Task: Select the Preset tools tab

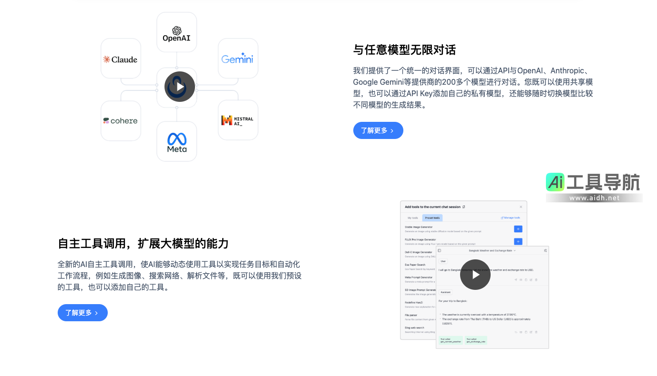Action: pos(432,218)
